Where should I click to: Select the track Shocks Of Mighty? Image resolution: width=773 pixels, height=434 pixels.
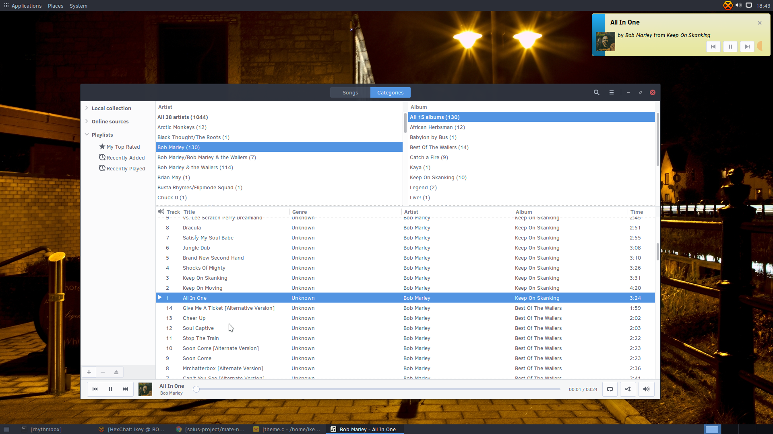[x=405, y=268]
